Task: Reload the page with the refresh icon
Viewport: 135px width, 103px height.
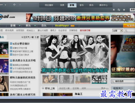Action: pos(119,10)
